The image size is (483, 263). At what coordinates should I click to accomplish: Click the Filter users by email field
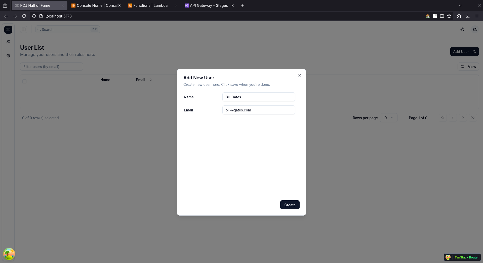[52, 67]
